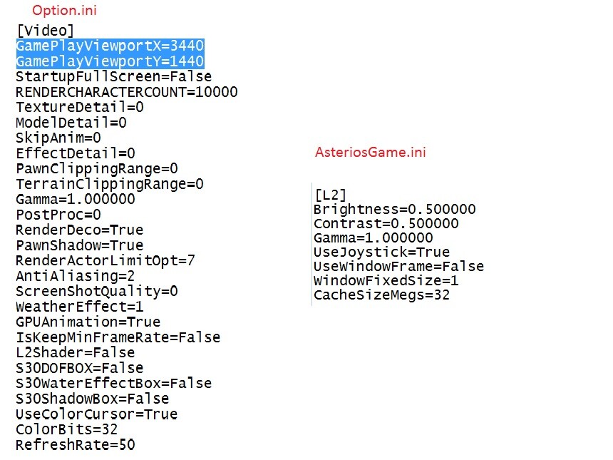Image resolution: width=613 pixels, height=460 pixels.
Task: Place cursor on AntiAliasing=2 line
Action: (75, 276)
